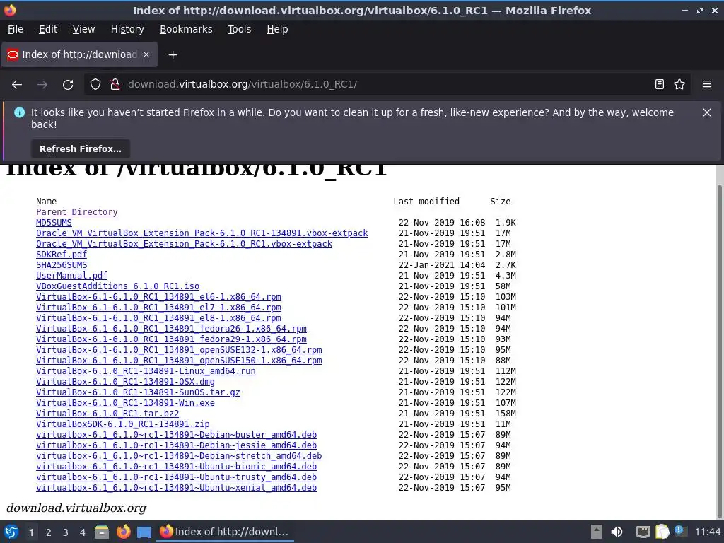The width and height of the screenshot is (724, 543).
Task: Bookmark this page with the star icon
Action: [x=679, y=85]
